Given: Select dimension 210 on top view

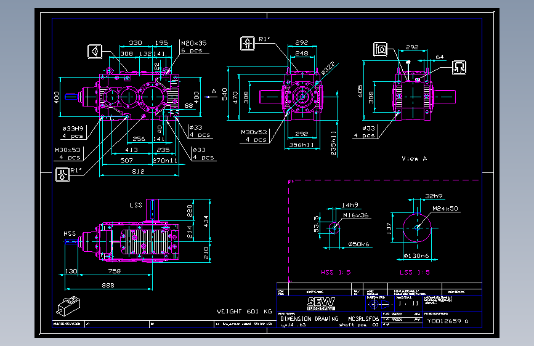Looking at the screenshot, I should coord(206,252).
